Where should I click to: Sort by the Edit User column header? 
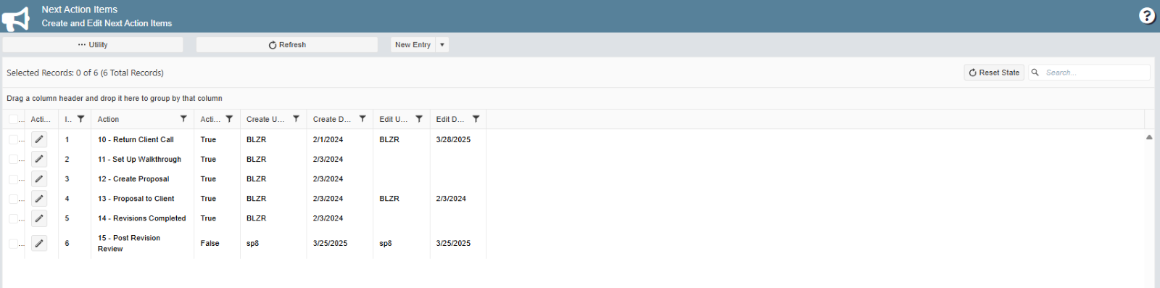(x=394, y=119)
